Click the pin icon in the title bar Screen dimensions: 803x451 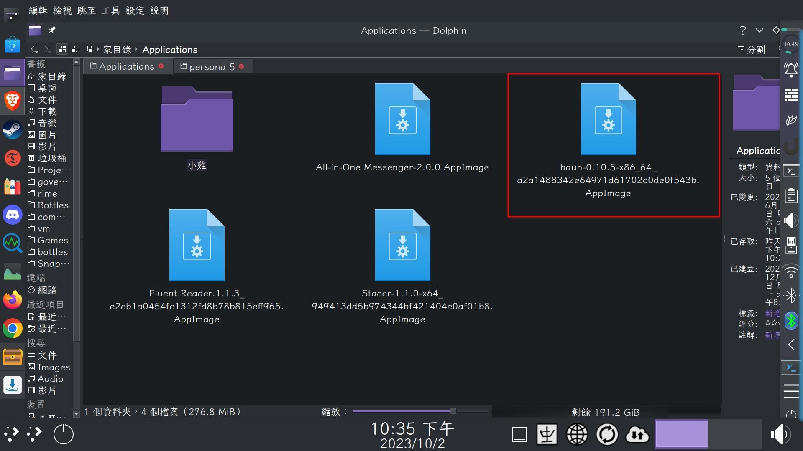click(x=52, y=30)
